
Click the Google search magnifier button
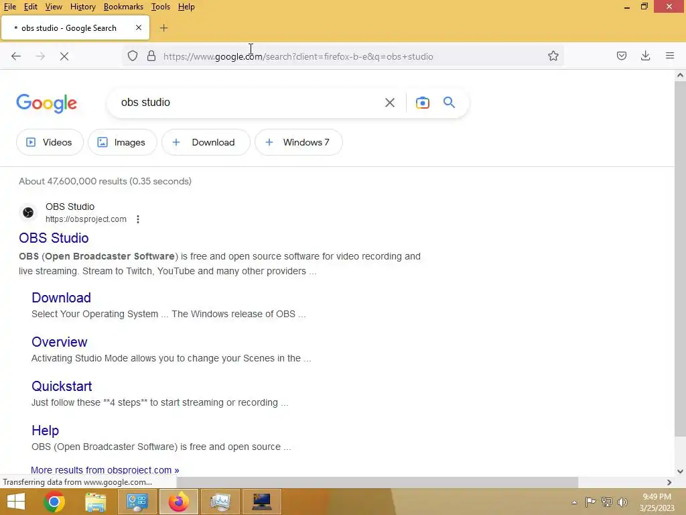pos(449,103)
